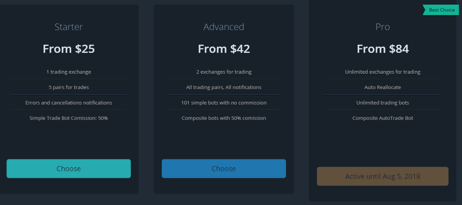Click the 5 pairs for trades line
This screenshot has height=205, width=462.
tap(69, 87)
